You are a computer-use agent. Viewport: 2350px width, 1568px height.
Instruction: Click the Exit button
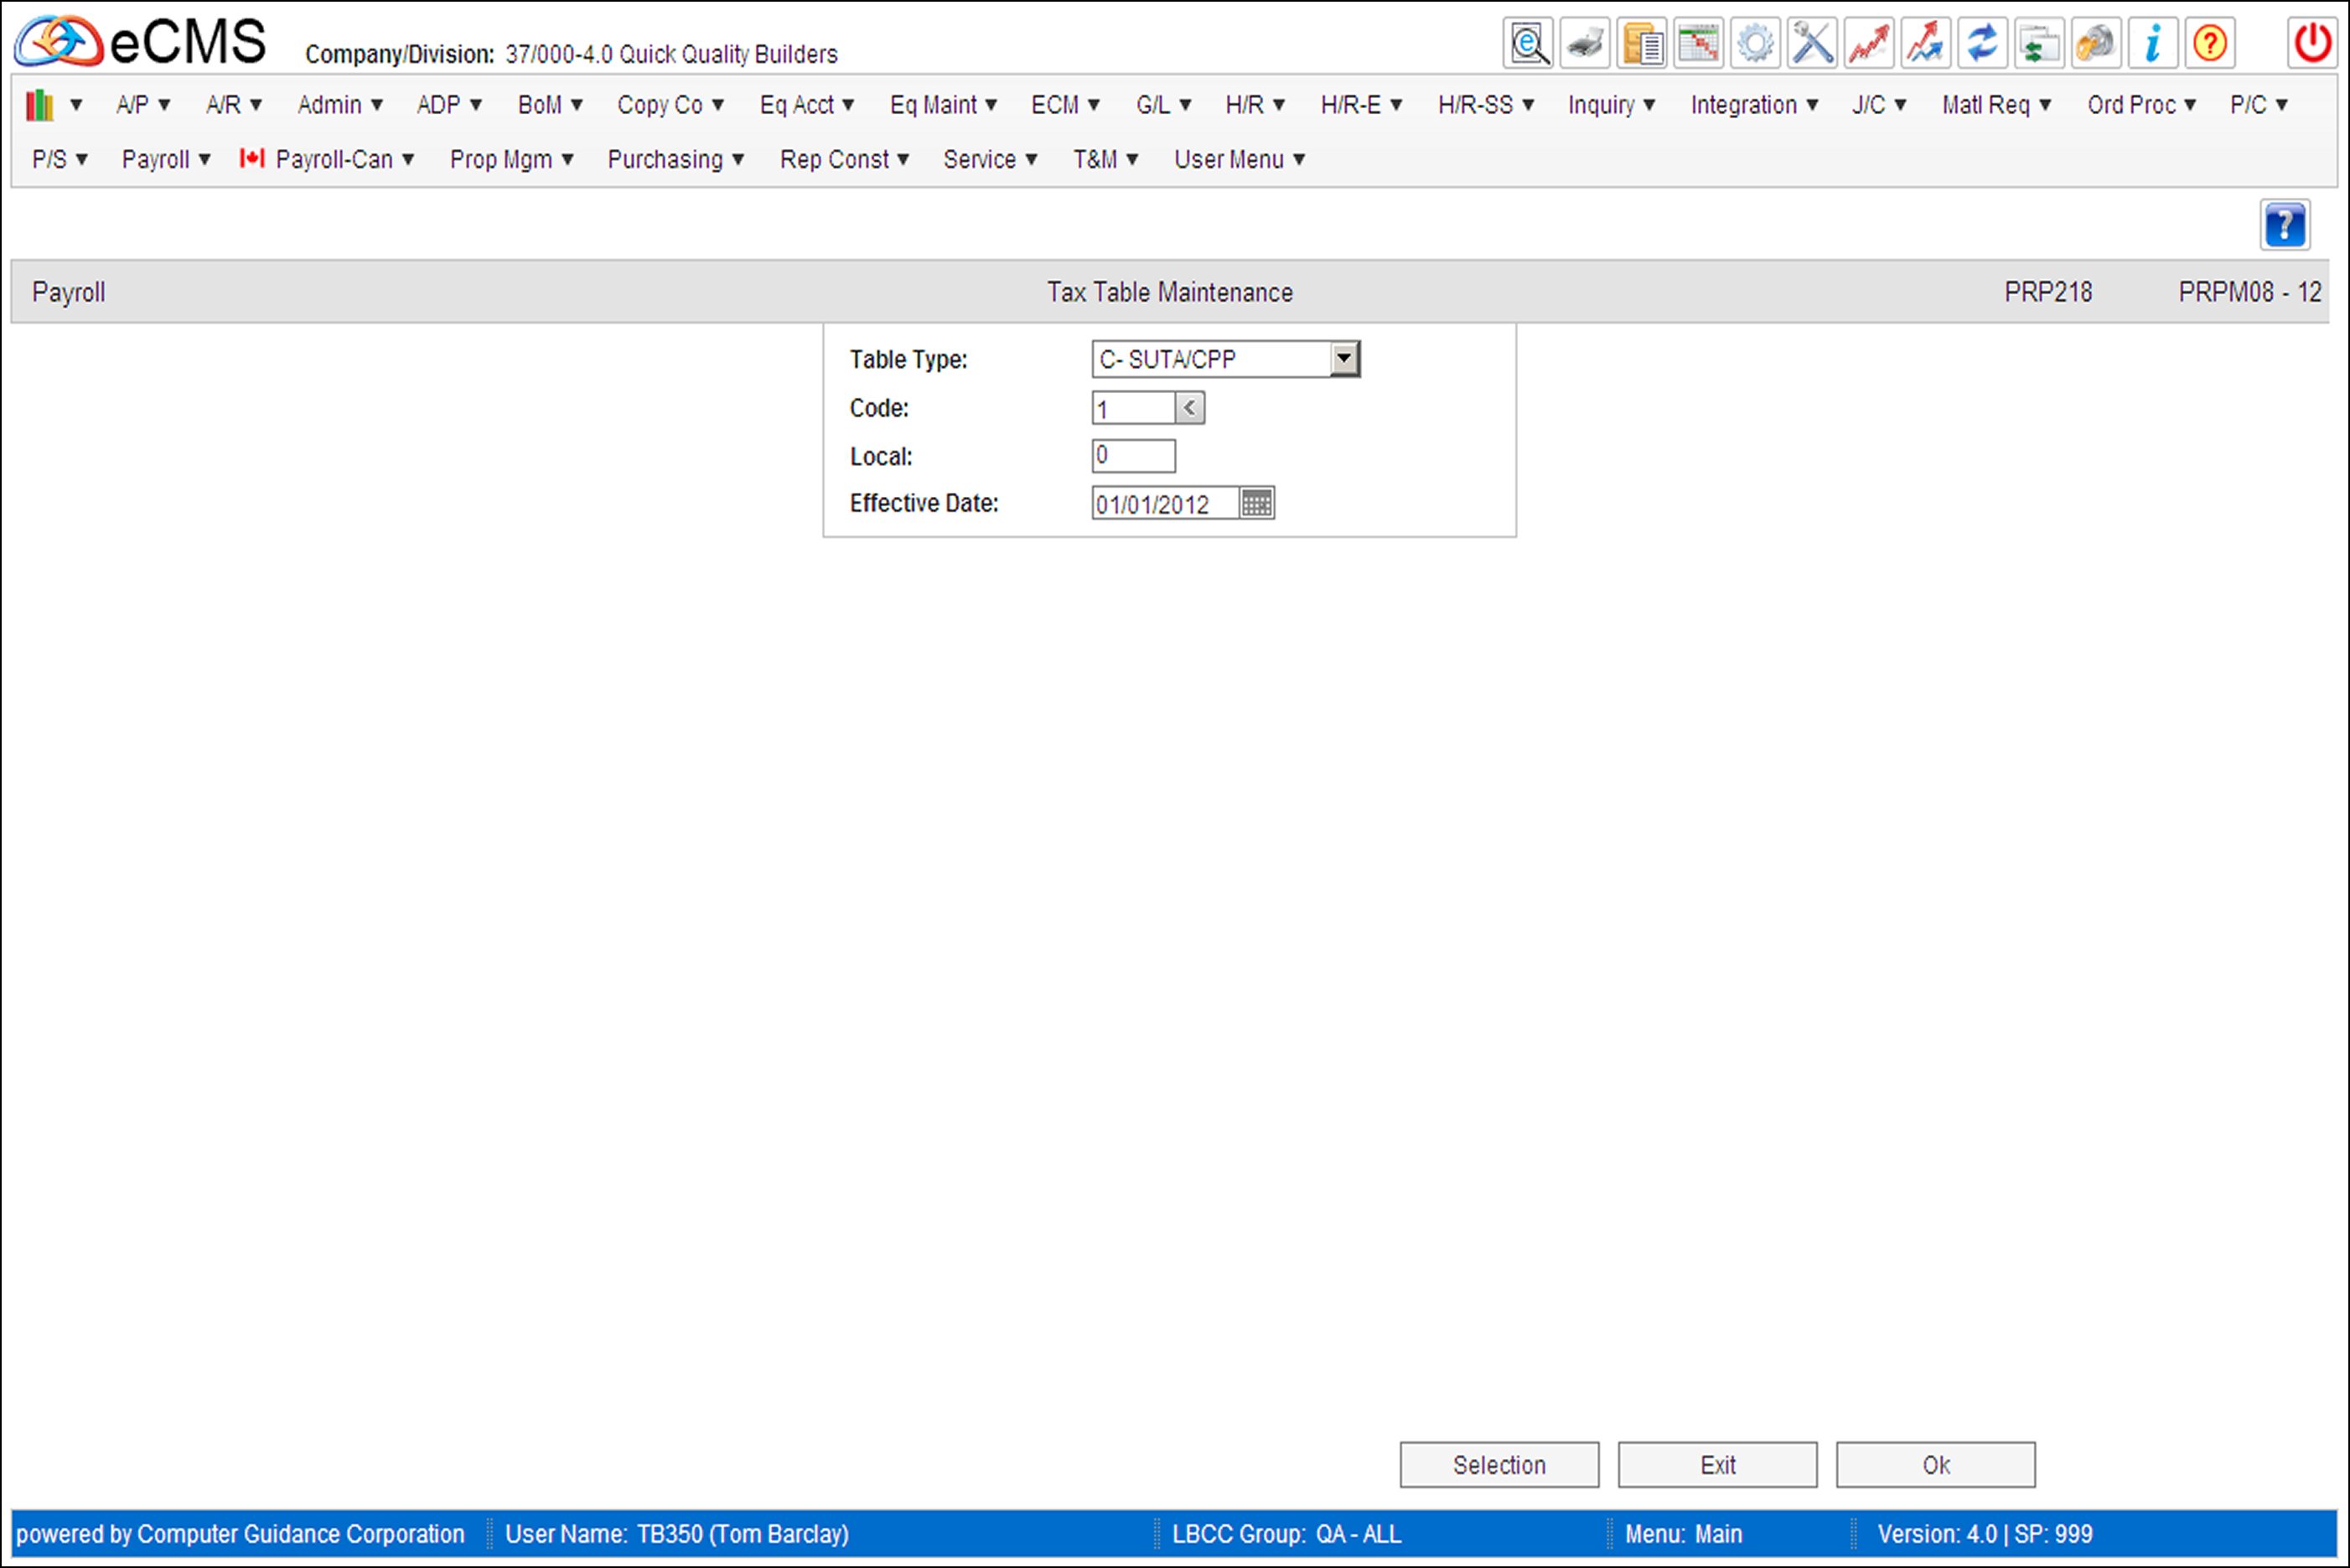click(1716, 1465)
